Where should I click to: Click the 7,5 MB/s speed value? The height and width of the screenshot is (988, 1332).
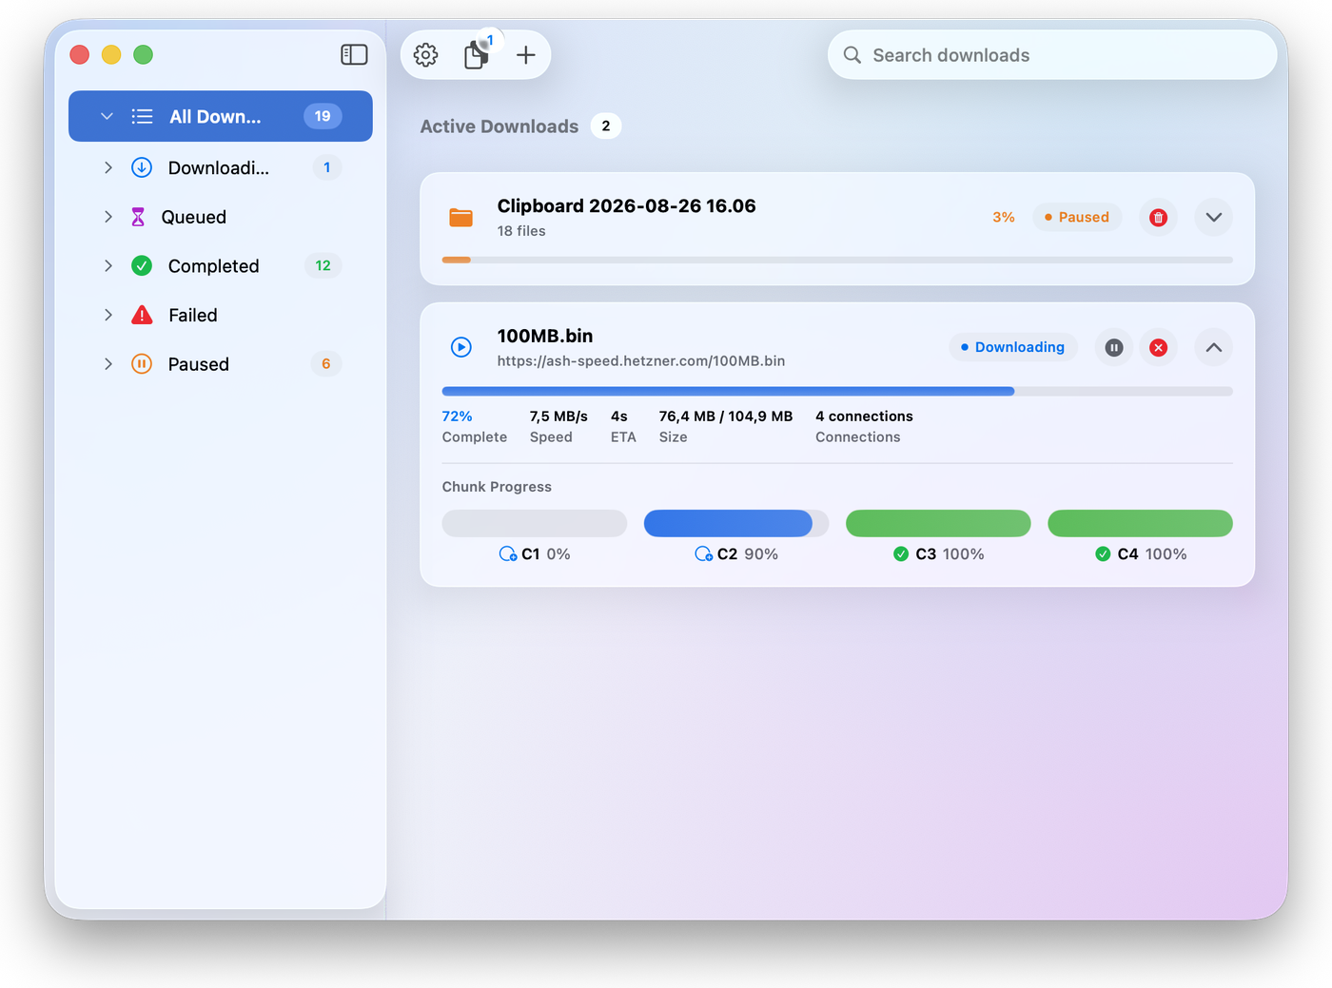558,417
